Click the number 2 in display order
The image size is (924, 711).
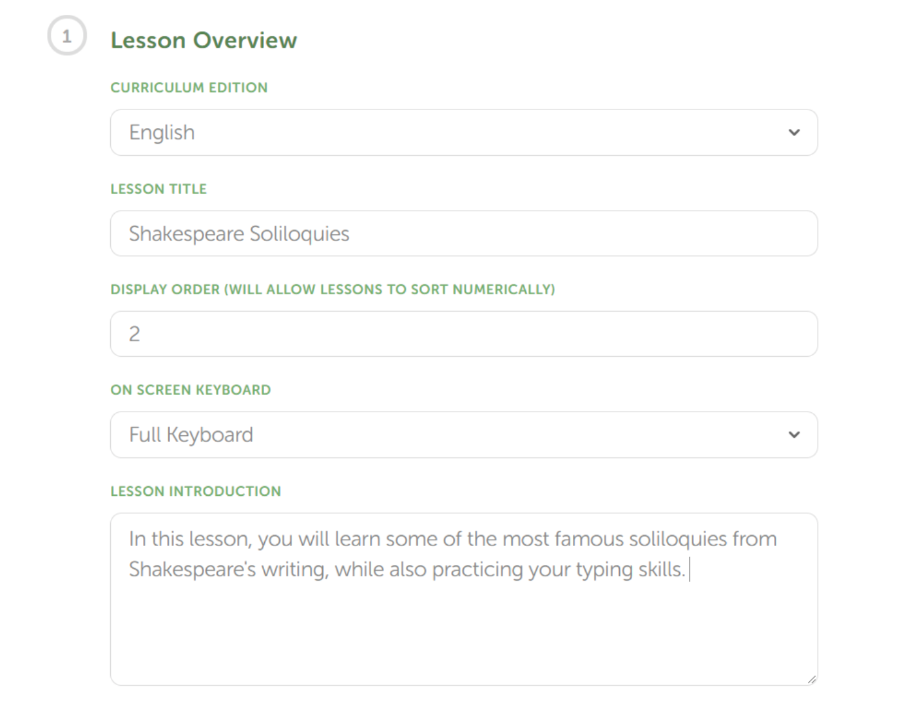[x=134, y=334]
